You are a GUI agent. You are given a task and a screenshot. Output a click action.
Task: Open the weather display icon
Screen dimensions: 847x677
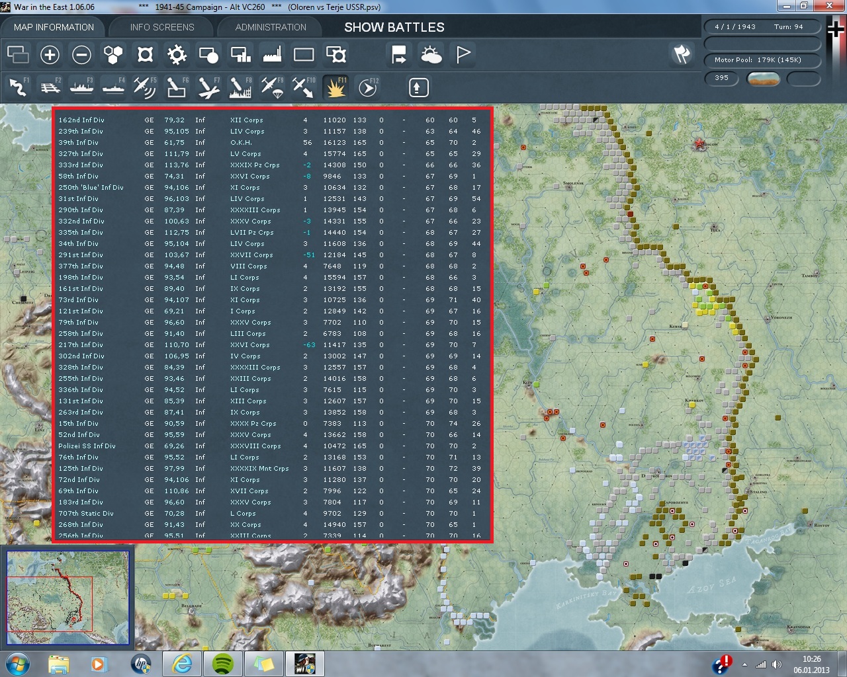click(x=431, y=55)
